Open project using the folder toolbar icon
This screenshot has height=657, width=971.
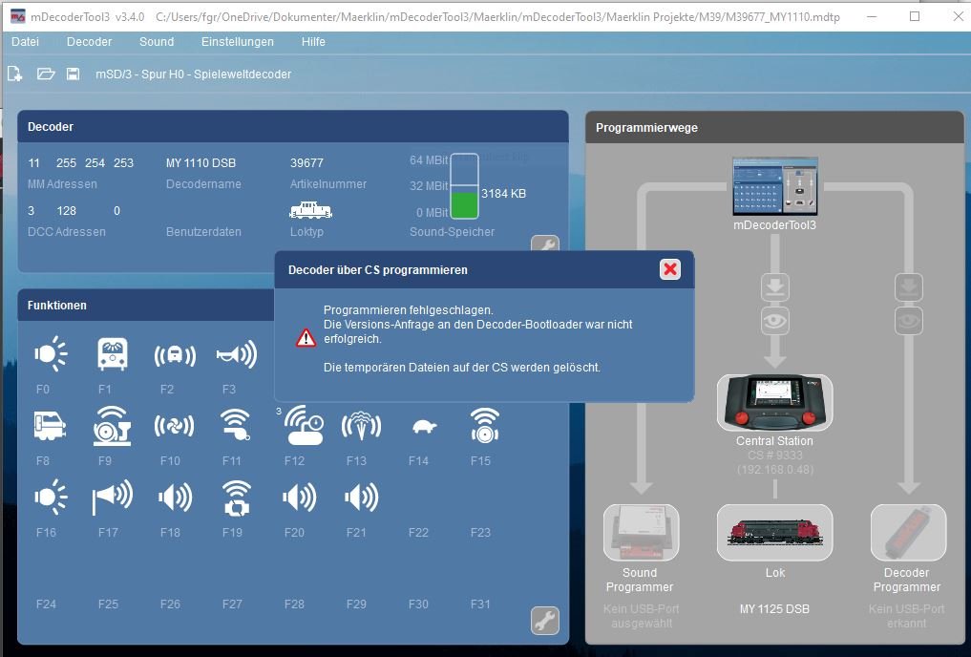pyautogui.click(x=46, y=74)
